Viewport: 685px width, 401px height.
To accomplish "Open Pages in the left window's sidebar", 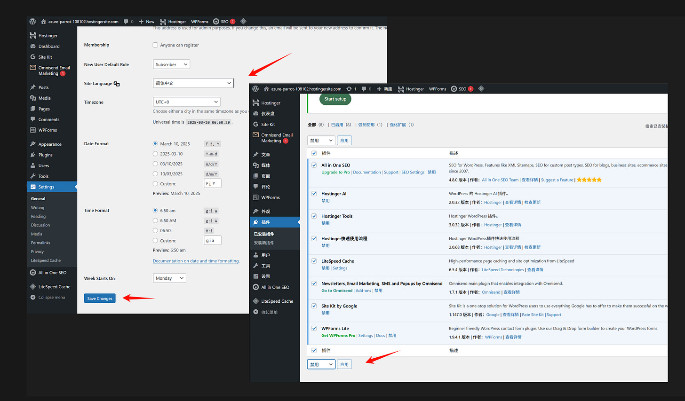I will [44, 109].
